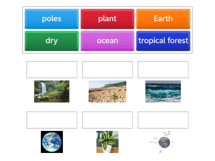Click the answer box above the potted plant

tap(107, 120)
